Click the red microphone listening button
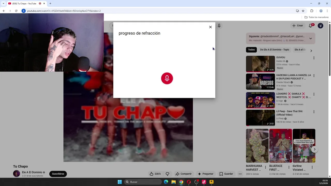The height and width of the screenshot is (186, 331). (x=167, y=78)
